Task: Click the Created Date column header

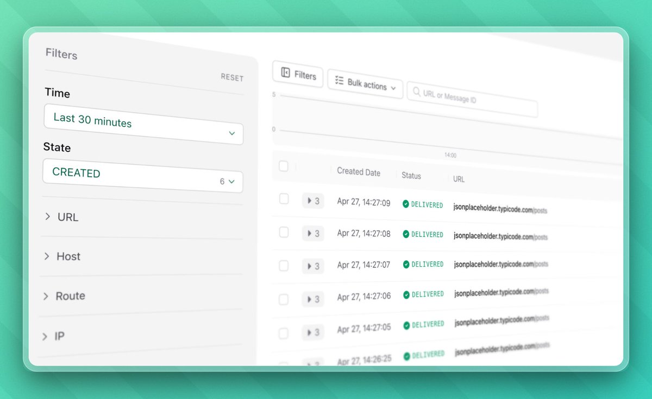Action: click(x=359, y=172)
